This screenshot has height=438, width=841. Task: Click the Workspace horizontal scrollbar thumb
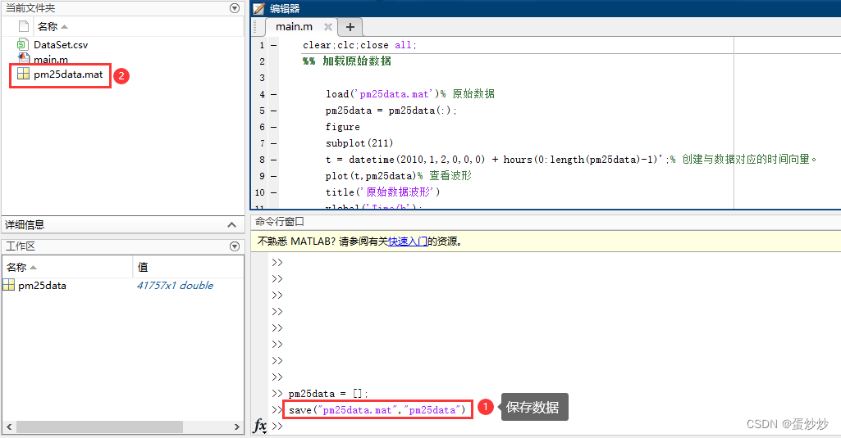coord(100,427)
